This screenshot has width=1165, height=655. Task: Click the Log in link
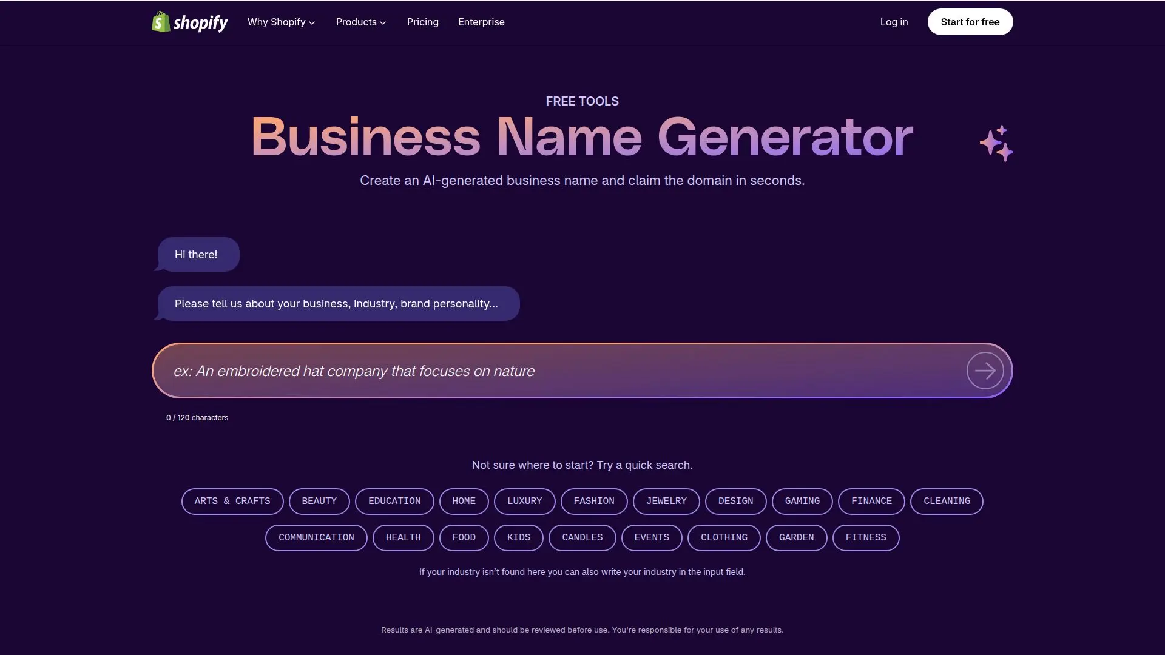(894, 22)
